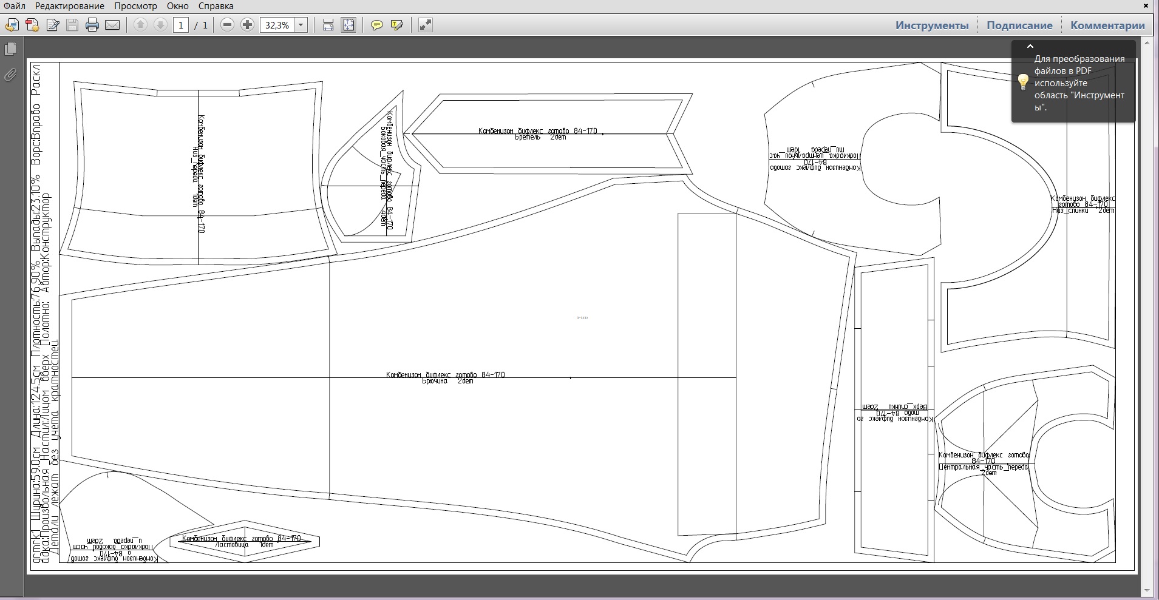Image resolution: width=1159 pixels, height=600 pixels.
Task: Click the 'Брючина 2дет' pattern label
Action: (447, 382)
